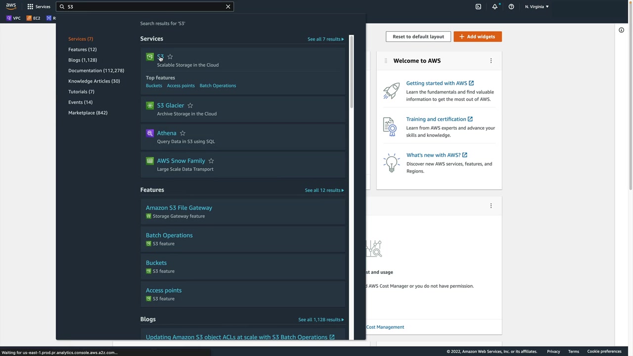Filter by Tutorials (7)

point(81,91)
